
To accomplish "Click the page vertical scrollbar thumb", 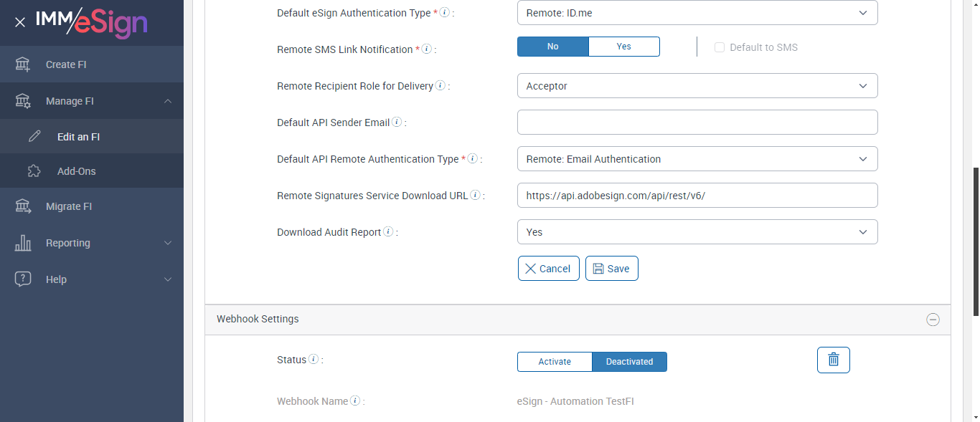I will (975, 241).
